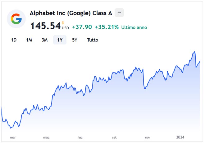Click the nov label on the time axis
This screenshot has height=143, width=205.
(148, 137)
